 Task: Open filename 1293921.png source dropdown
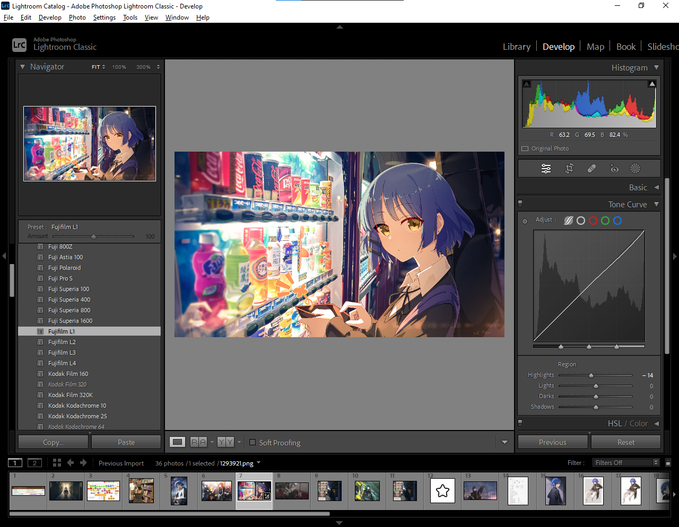[x=258, y=463]
